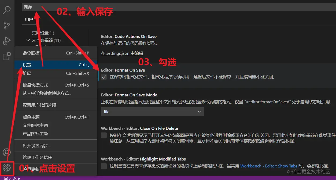Viewport: 336px width, 180px height.
Task: Click the Workbench Editor: Close On File Delete title
Action: coord(139,128)
